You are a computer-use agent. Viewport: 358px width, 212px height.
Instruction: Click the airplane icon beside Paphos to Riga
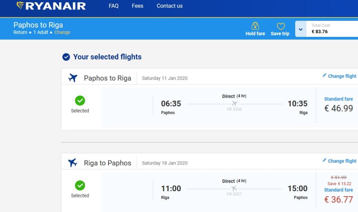click(73, 78)
